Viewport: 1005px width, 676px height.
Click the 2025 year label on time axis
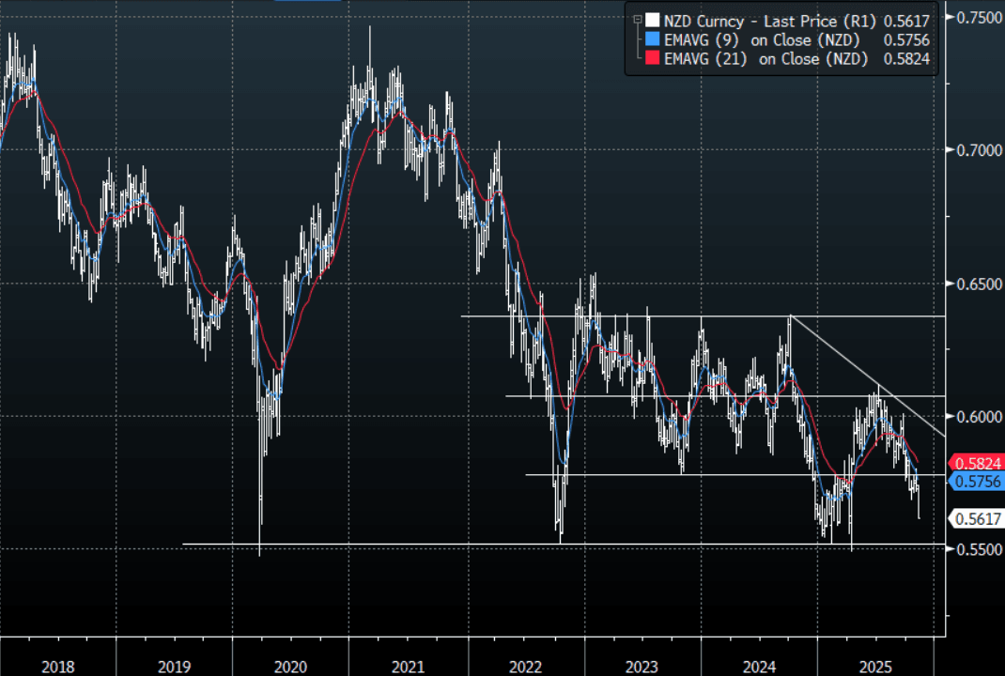click(x=875, y=667)
